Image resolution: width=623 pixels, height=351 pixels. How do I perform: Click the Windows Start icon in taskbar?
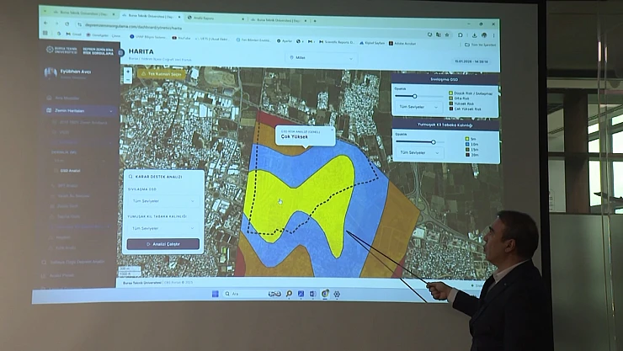[216, 293]
